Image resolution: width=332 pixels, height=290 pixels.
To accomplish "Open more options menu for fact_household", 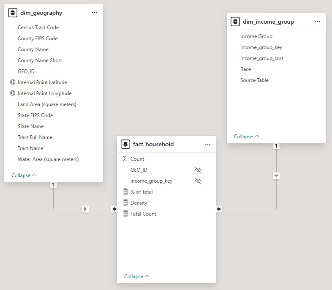I will 207,144.
